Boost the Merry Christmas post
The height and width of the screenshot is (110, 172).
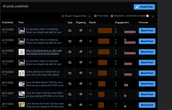(x=147, y=52)
